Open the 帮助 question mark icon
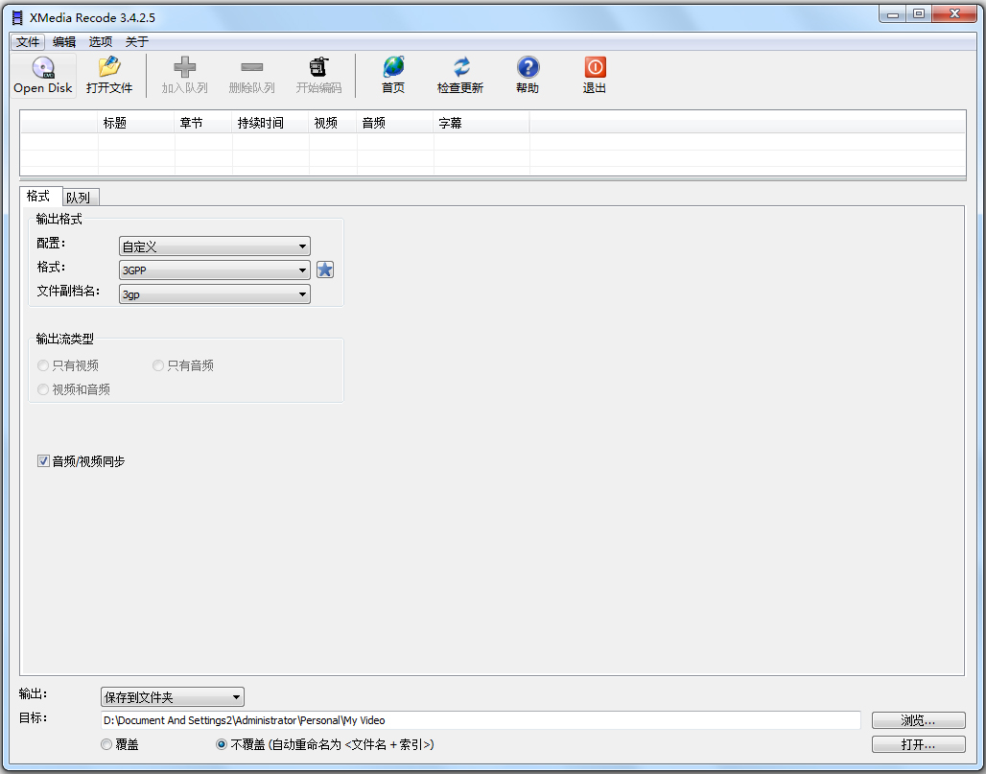The width and height of the screenshot is (986, 774). click(x=528, y=66)
